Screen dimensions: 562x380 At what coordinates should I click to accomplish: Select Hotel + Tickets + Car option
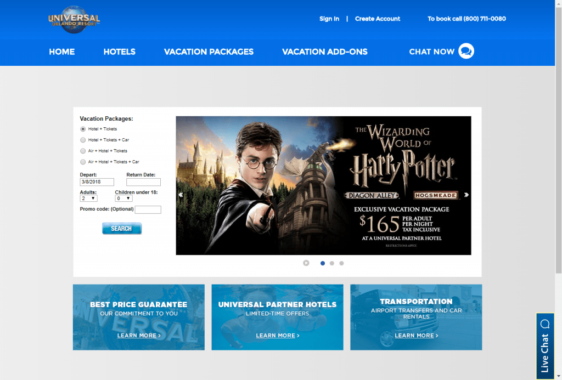pyautogui.click(x=83, y=140)
